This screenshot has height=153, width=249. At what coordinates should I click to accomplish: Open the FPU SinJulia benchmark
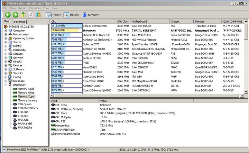pos(25,128)
